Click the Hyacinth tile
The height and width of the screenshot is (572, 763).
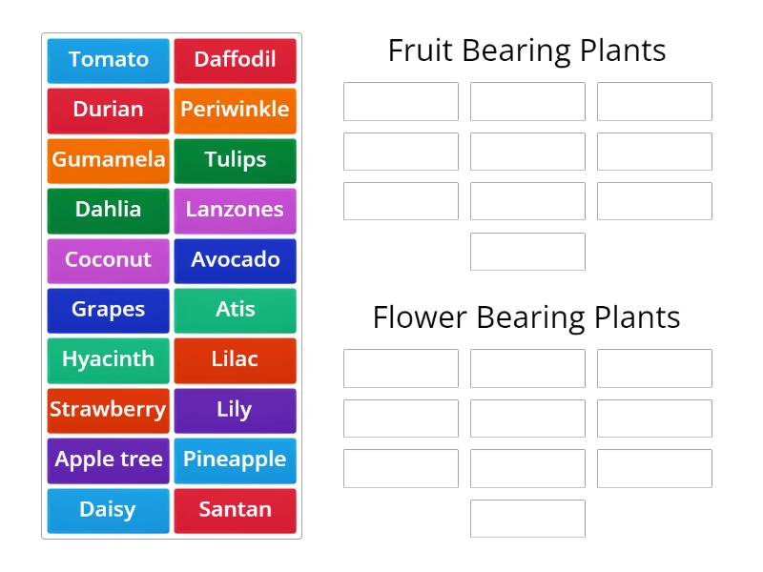coord(108,359)
